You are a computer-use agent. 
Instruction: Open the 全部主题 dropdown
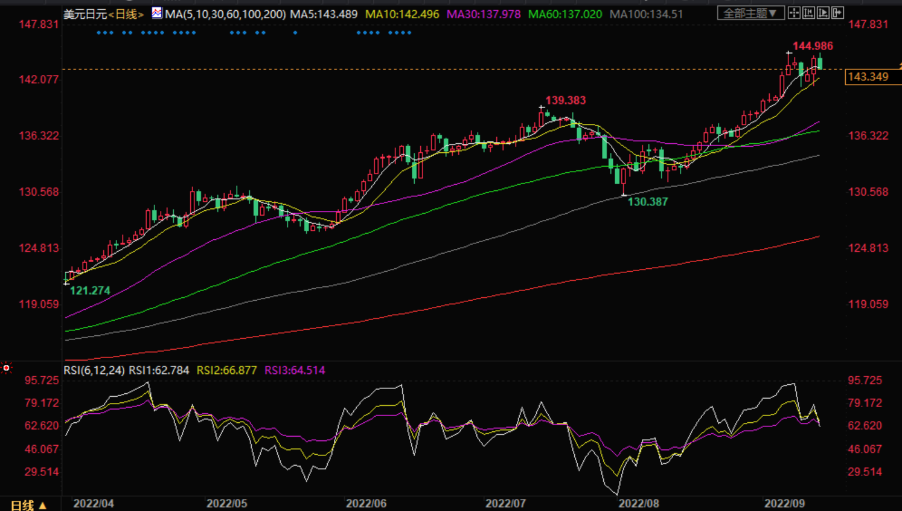(750, 13)
